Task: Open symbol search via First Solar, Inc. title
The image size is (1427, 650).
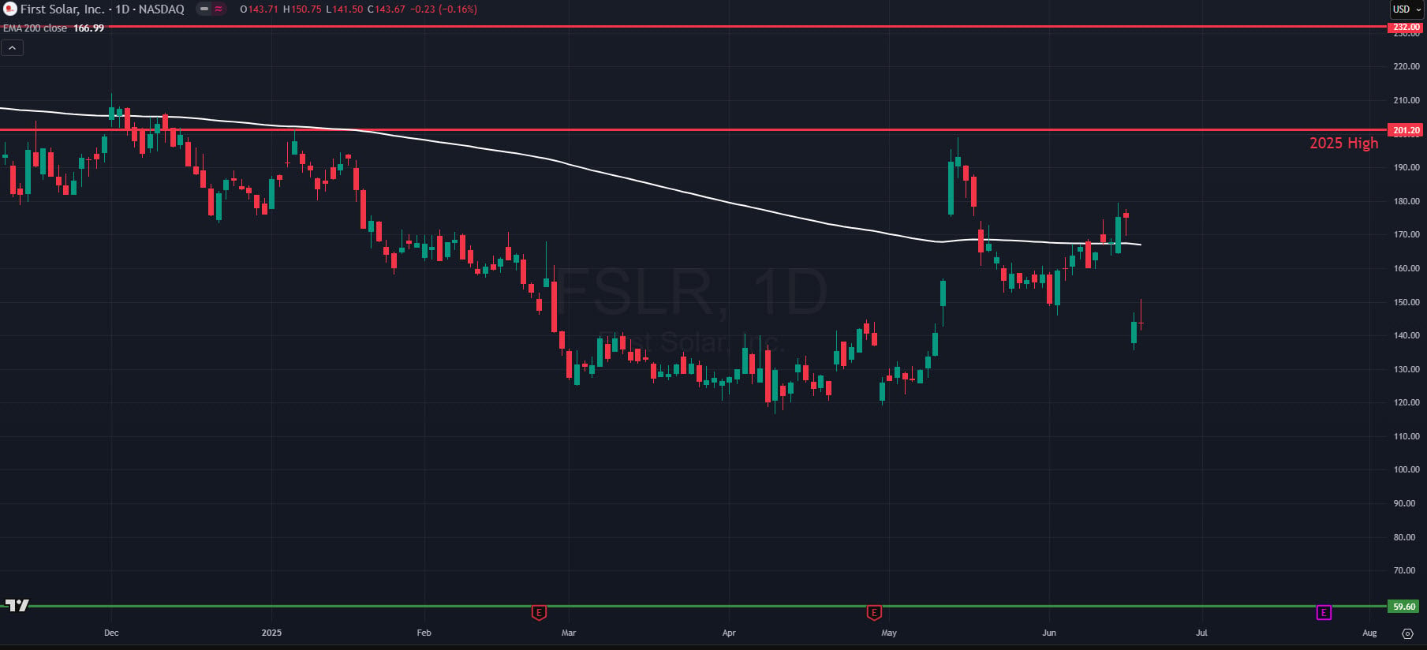Action: click(x=62, y=9)
